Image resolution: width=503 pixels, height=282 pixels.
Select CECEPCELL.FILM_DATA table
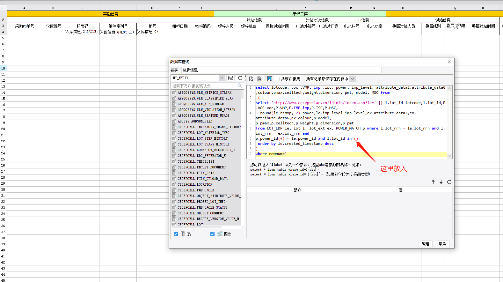point(196,173)
